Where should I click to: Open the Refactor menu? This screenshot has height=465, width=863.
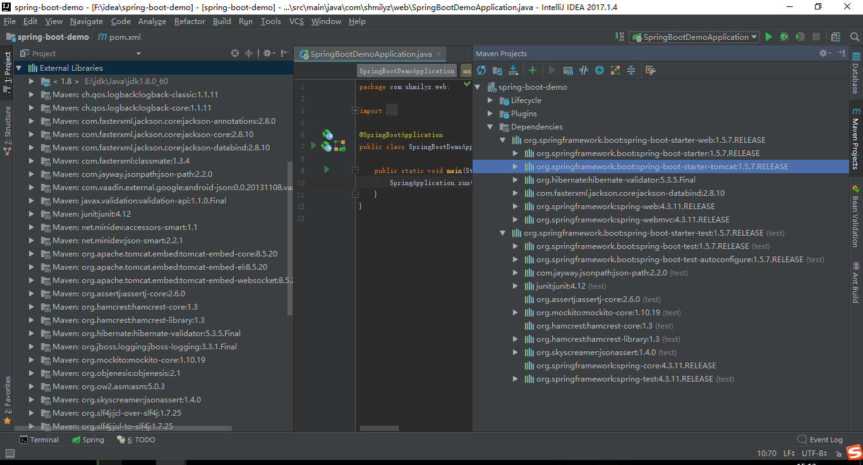click(x=190, y=21)
